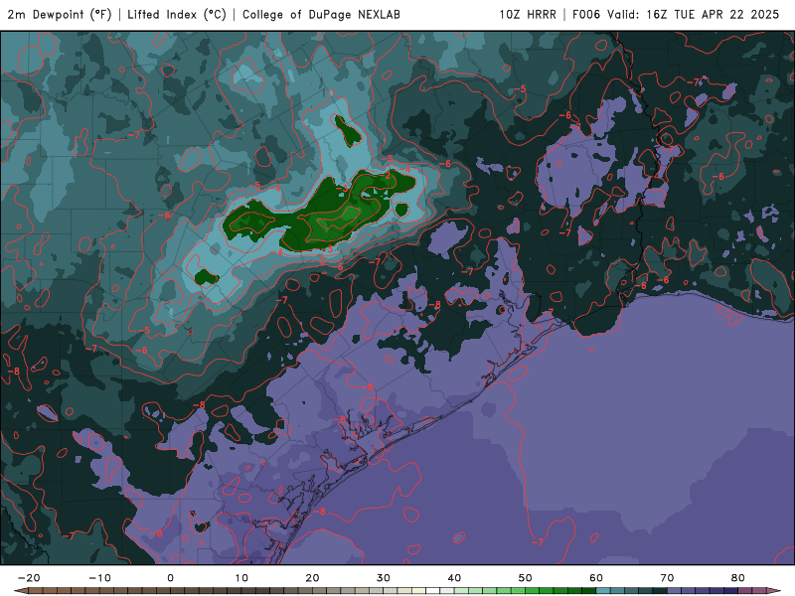Click the 10 tick label on color scale

pos(241,578)
